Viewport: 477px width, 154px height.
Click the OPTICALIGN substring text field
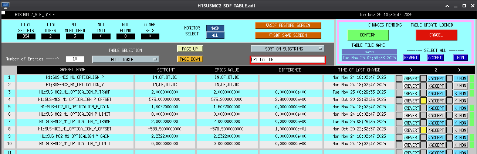[287, 60]
